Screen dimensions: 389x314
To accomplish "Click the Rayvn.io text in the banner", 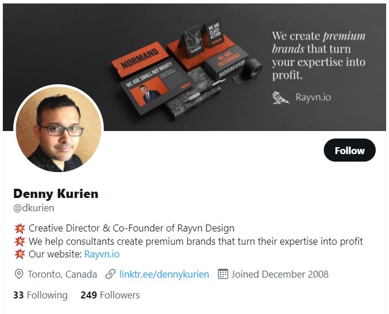I will click(313, 97).
